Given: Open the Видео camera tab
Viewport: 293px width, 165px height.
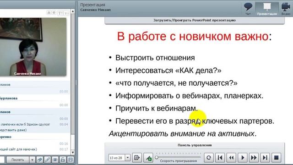Looking at the screenshot, I should coord(286,9).
